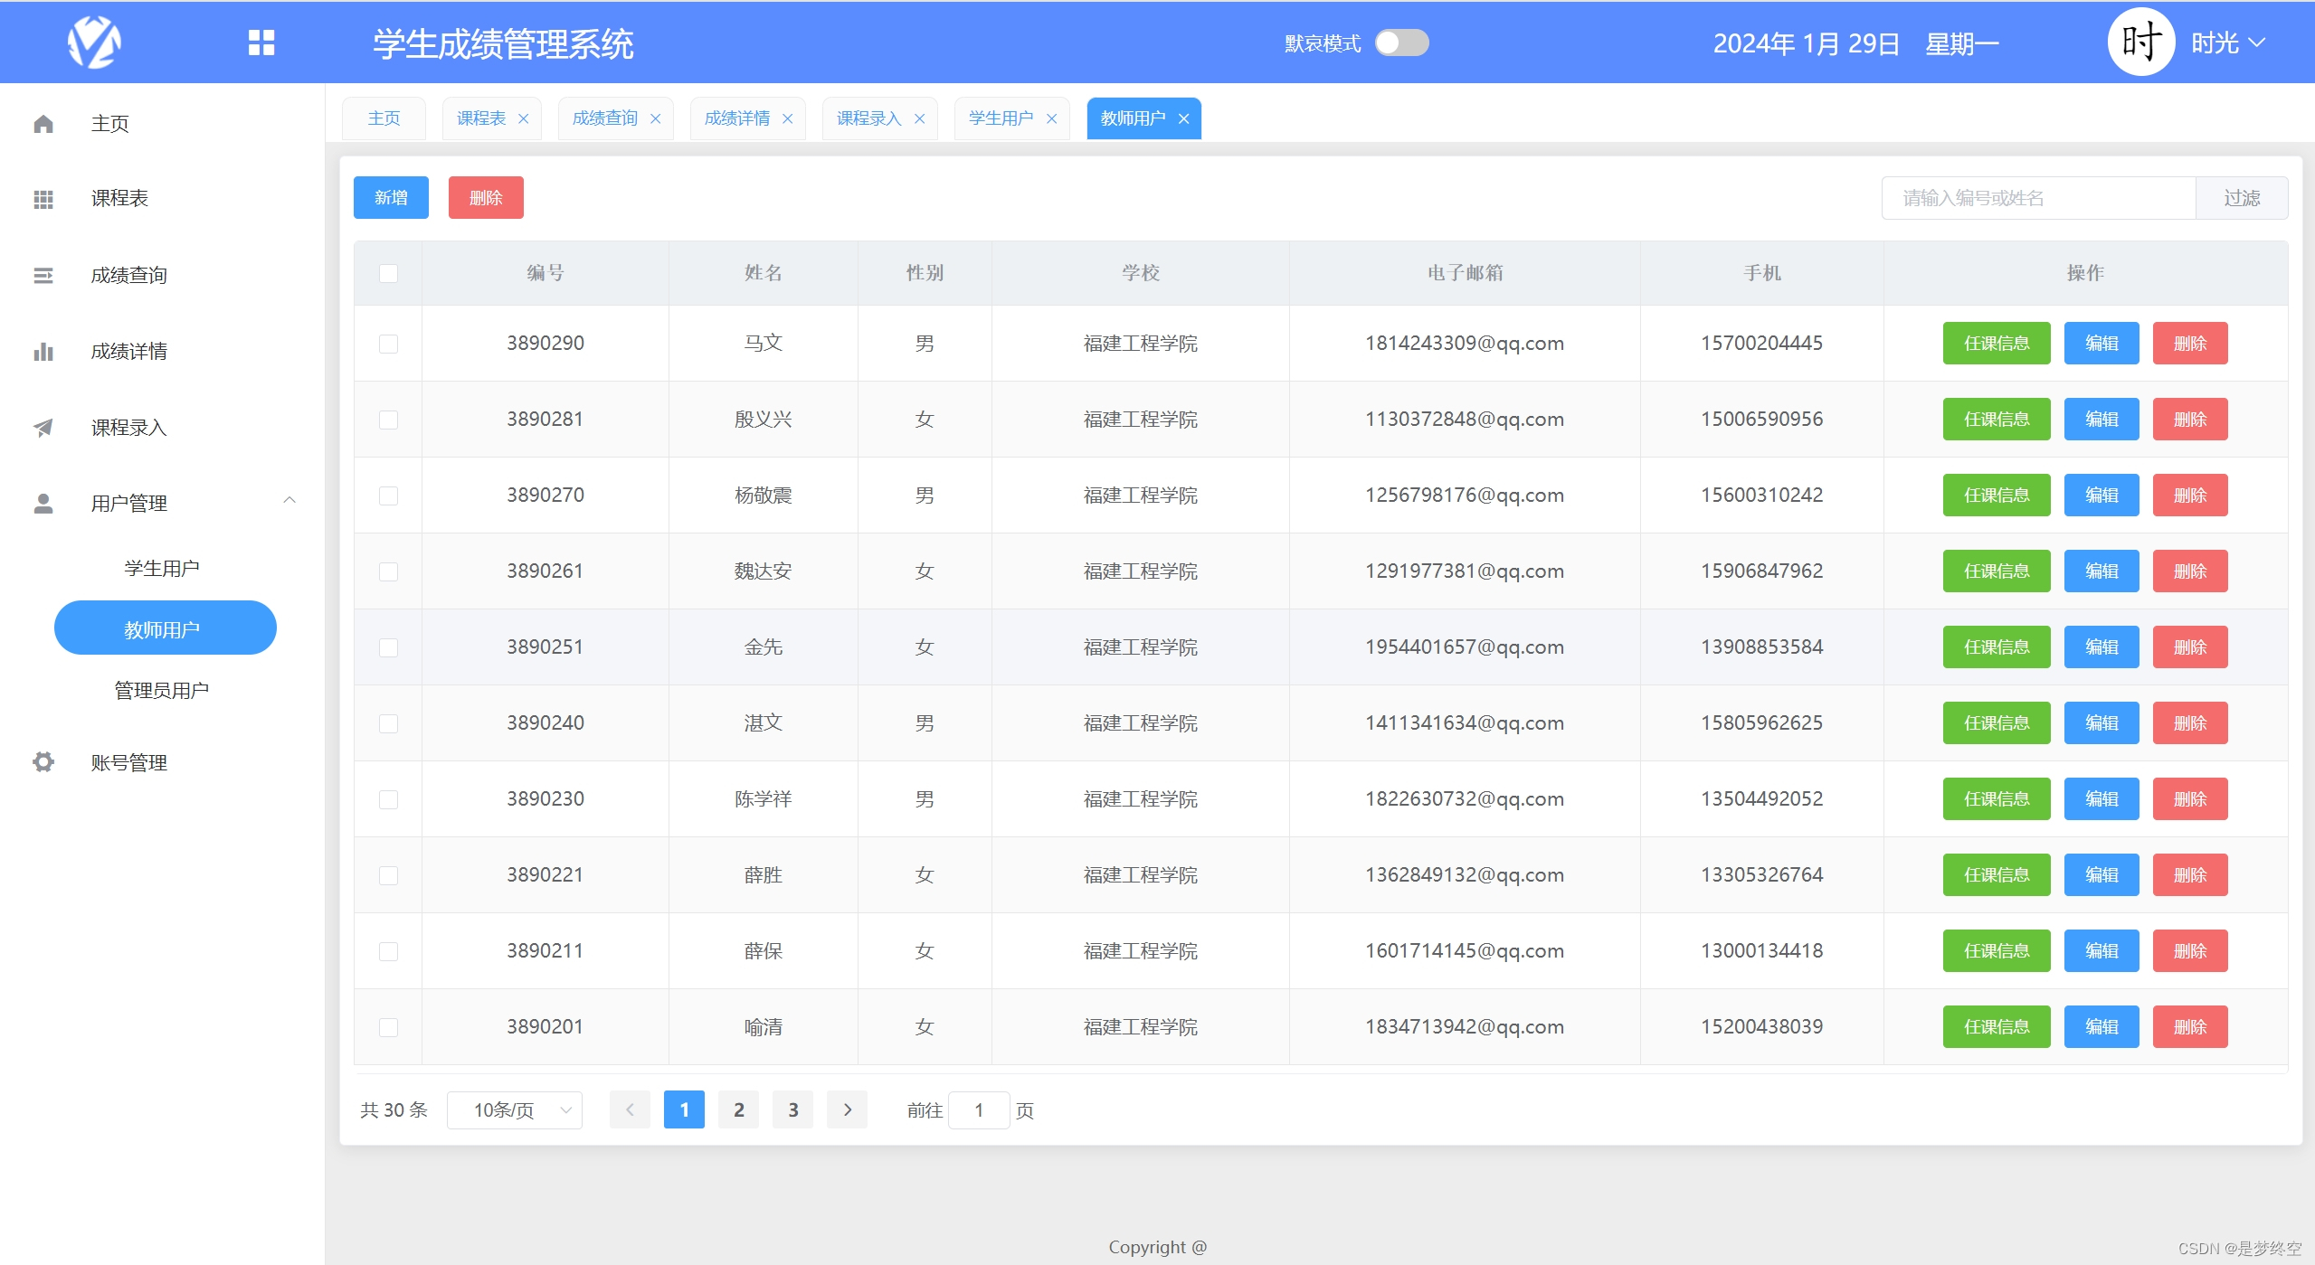Image resolution: width=2315 pixels, height=1265 pixels.
Task: Click phone number 13000134418
Action: click(x=1762, y=951)
